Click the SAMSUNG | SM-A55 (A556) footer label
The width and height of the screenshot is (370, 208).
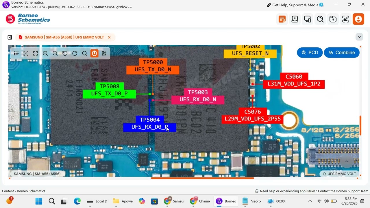coord(37,174)
